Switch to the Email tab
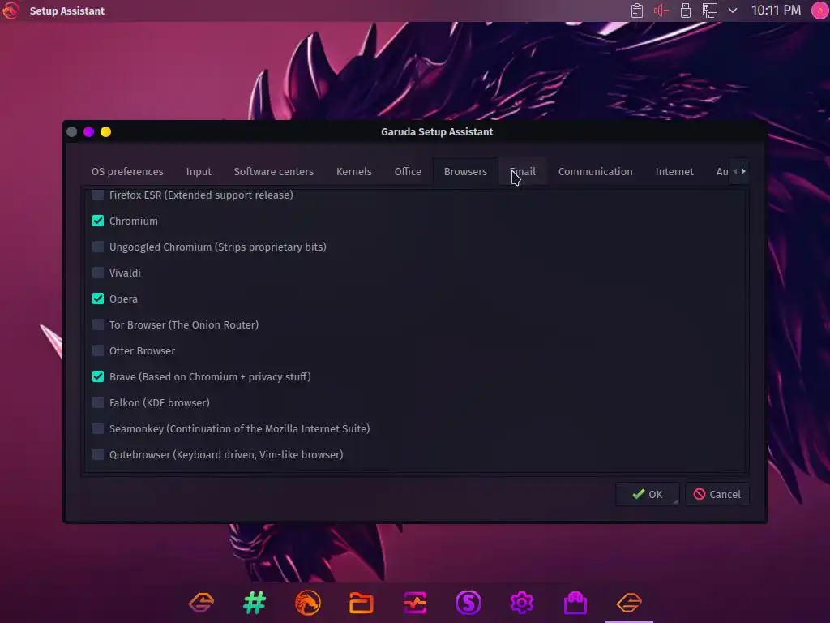The height and width of the screenshot is (623, 830). [x=523, y=172]
